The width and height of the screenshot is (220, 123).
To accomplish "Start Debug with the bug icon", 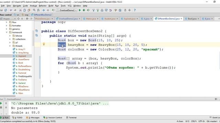I will [x=84, y=10].
